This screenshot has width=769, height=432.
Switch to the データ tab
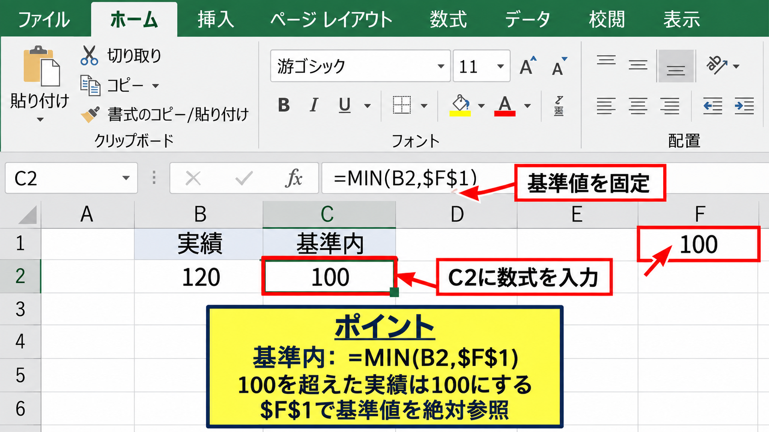[527, 20]
